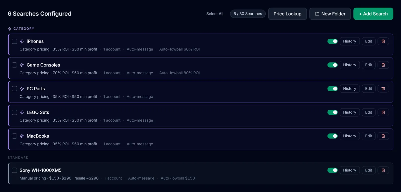Click lightning bolt icon beside LEGO Sets

tap(22, 112)
